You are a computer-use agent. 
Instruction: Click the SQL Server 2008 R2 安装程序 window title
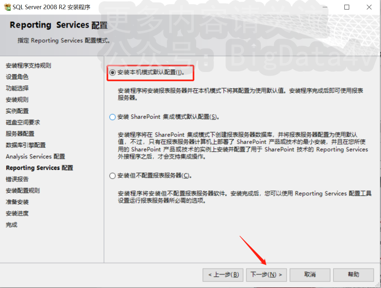pos(52,7)
